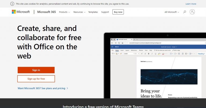Expand VanArsdel Journal Saved title dropdown
206x108 pixels.
[x=169, y=47]
